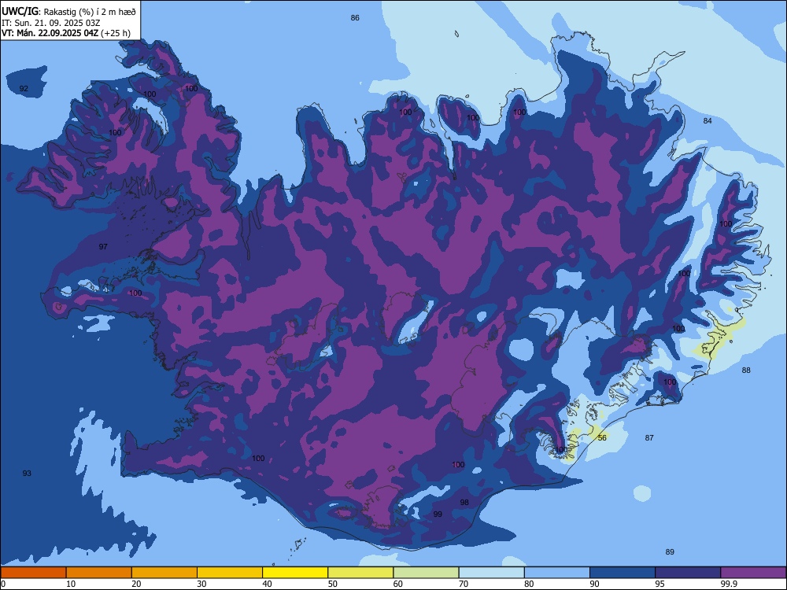The height and width of the screenshot is (590, 787).
Task: Click the title line 'UWC/IG: Rakastig (%) í 2 m hæð'
Action: 68,12
